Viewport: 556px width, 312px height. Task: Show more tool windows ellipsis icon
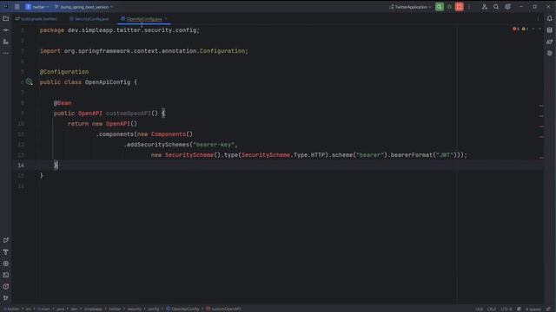coord(6,53)
